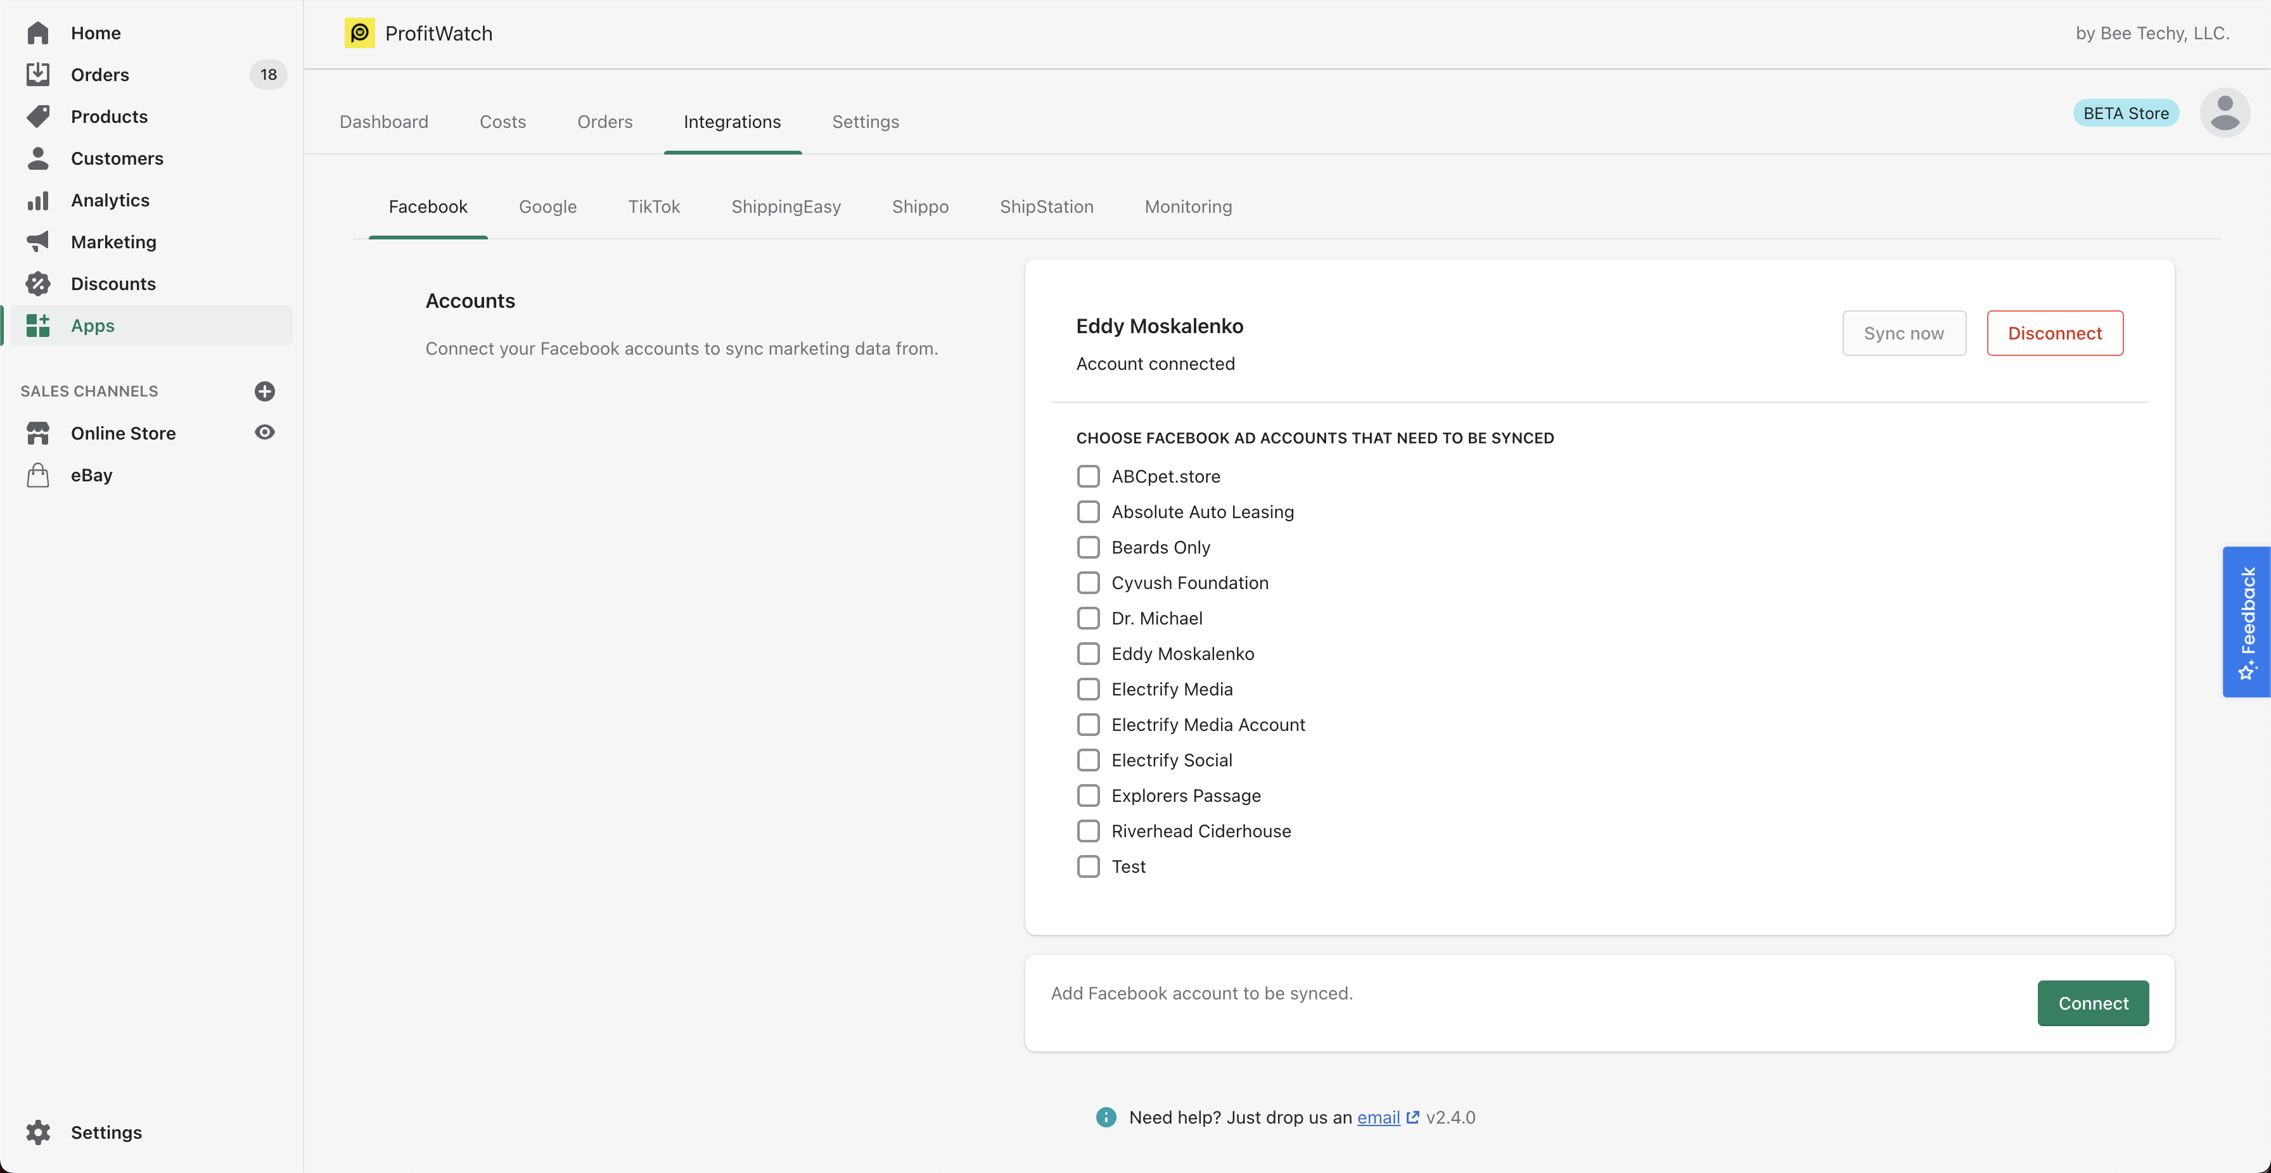Click the version label v2.4.0
This screenshot has width=2271, height=1173.
pos(1450,1117)
